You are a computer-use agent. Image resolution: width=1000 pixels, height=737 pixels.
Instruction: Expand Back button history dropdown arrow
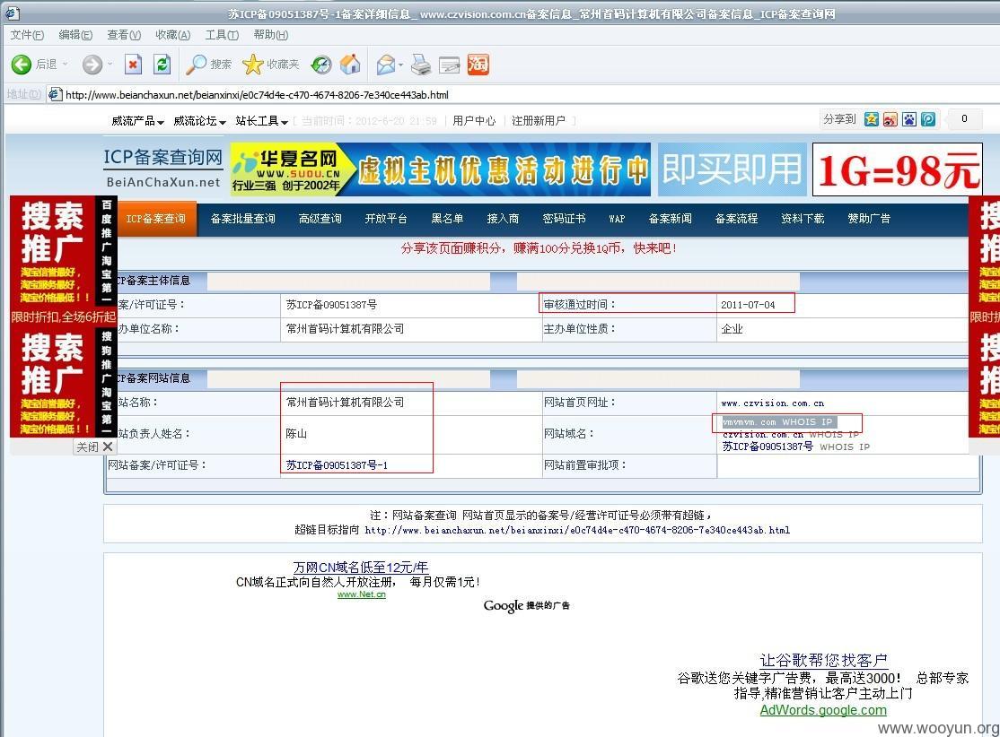(x=65, y=65)
